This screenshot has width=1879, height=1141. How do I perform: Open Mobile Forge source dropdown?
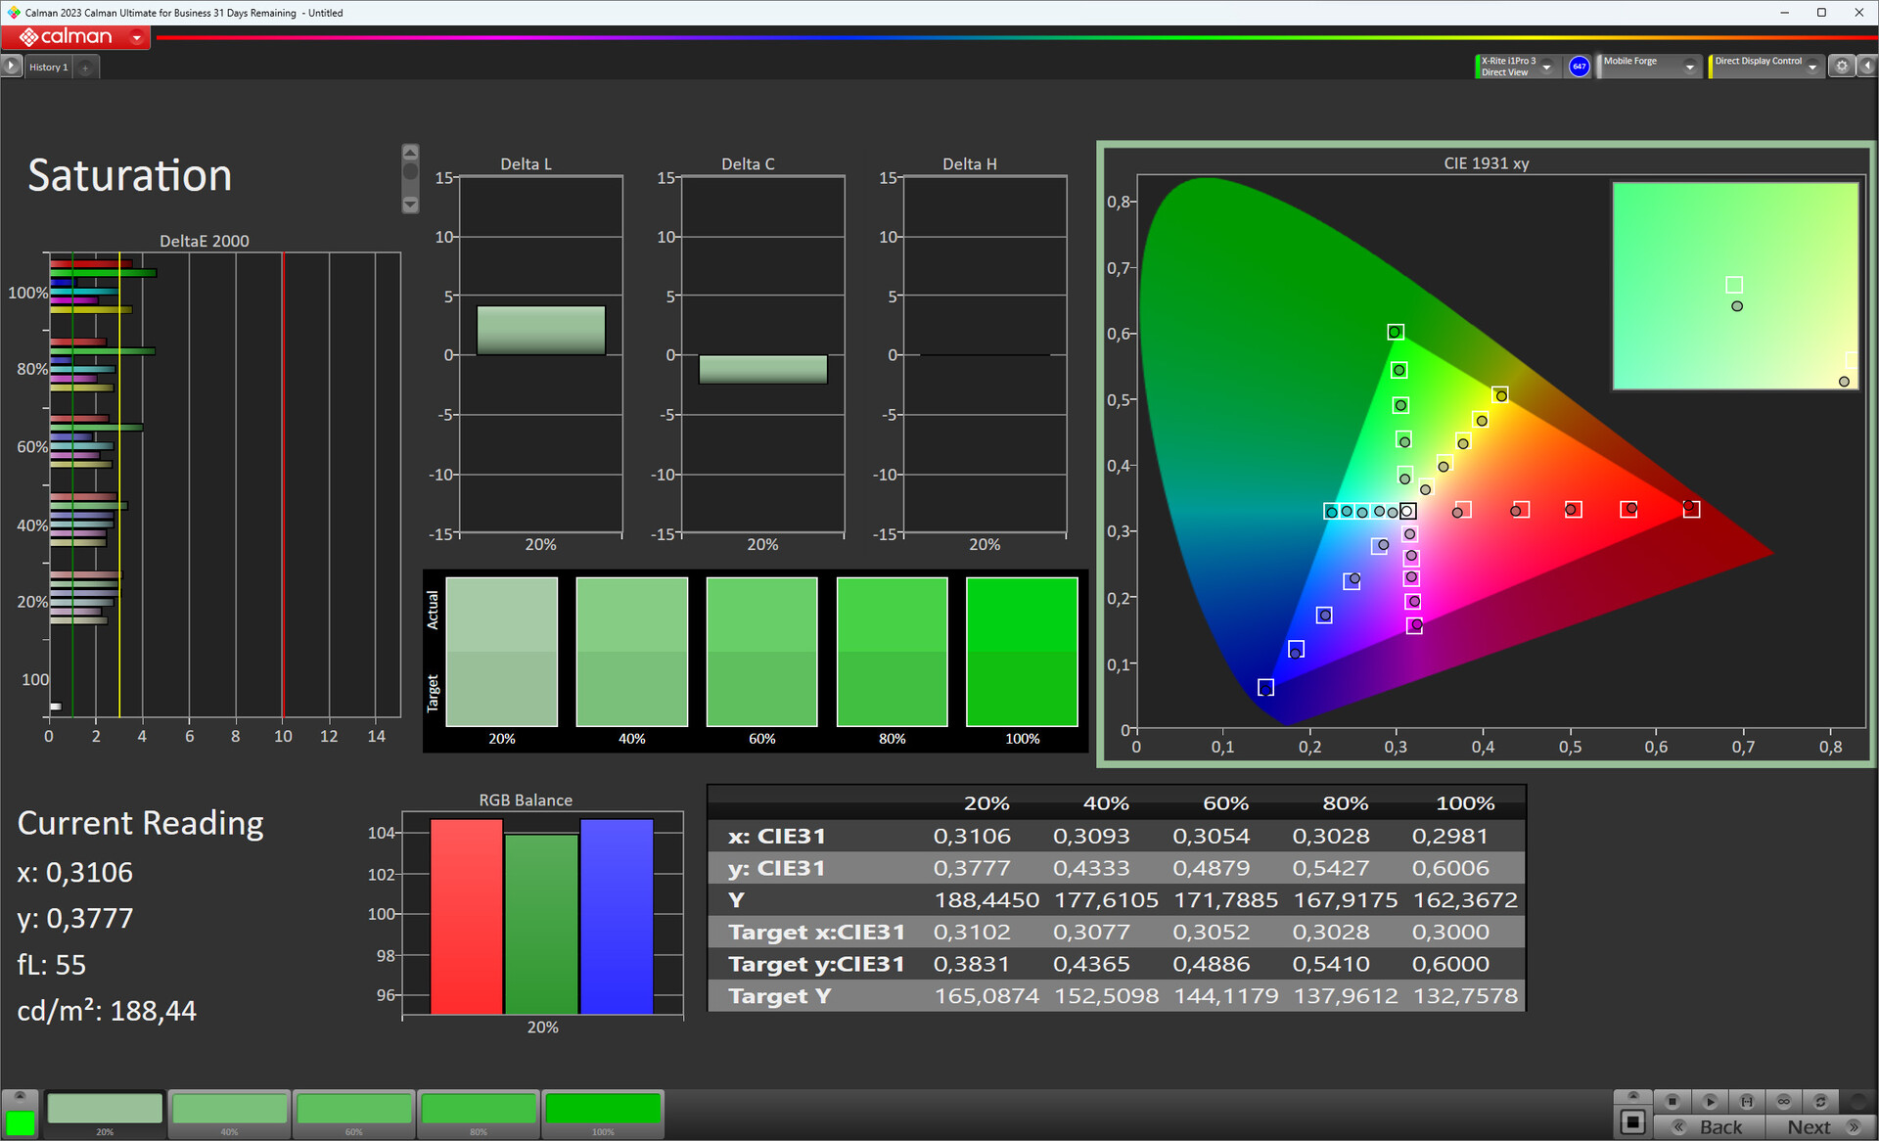[x=1689, y=67]
